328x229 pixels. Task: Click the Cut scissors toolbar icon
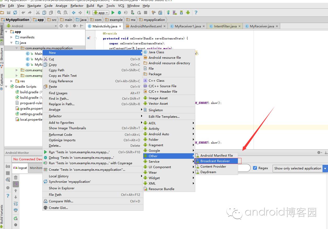[x=38, y=13]
